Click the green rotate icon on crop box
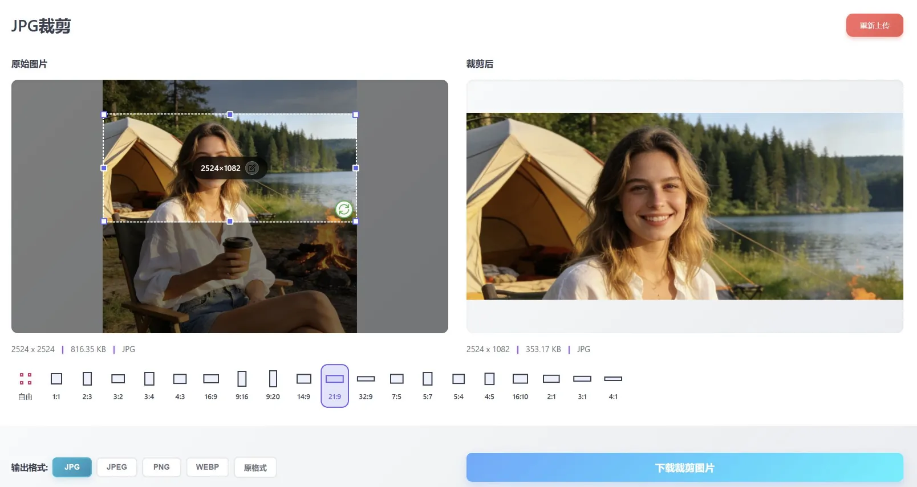The height and width of the screenshot is (487, 917). 344,210
